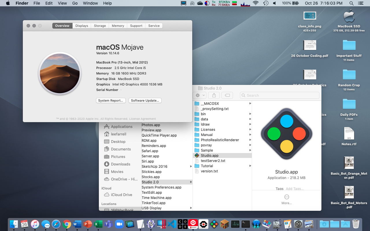Screen dimensions: 370x231
Task: Open the Window menu in menu bar
Action: pos(90,3)
